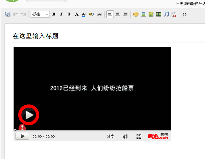The image size is (205, 159).
Task: Insert a video using the film strip icon
Action: [x=159, y=14]
